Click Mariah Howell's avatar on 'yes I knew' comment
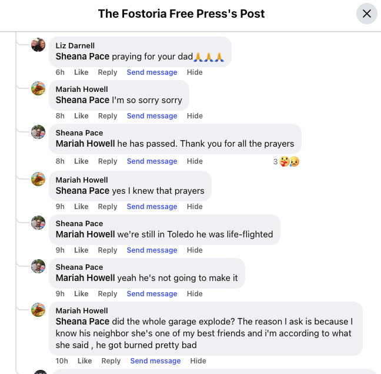 click(x=38, y=179)
